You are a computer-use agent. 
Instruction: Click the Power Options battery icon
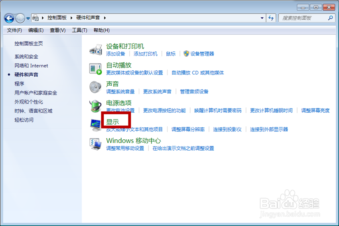tap(95, 106)
